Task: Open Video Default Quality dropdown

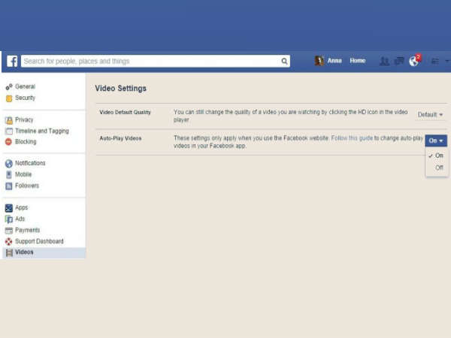Action: tap(430, 114)
